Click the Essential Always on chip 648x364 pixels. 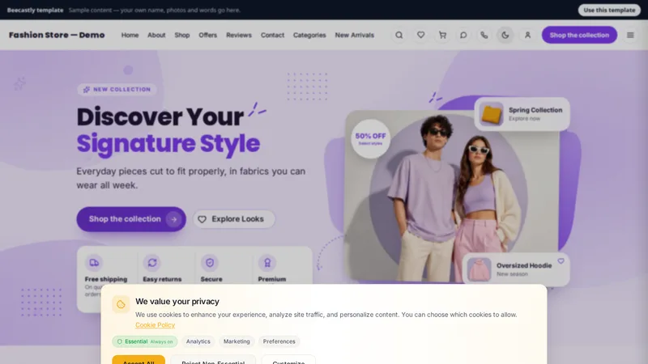pyautogui.click(x=145, y=341)
